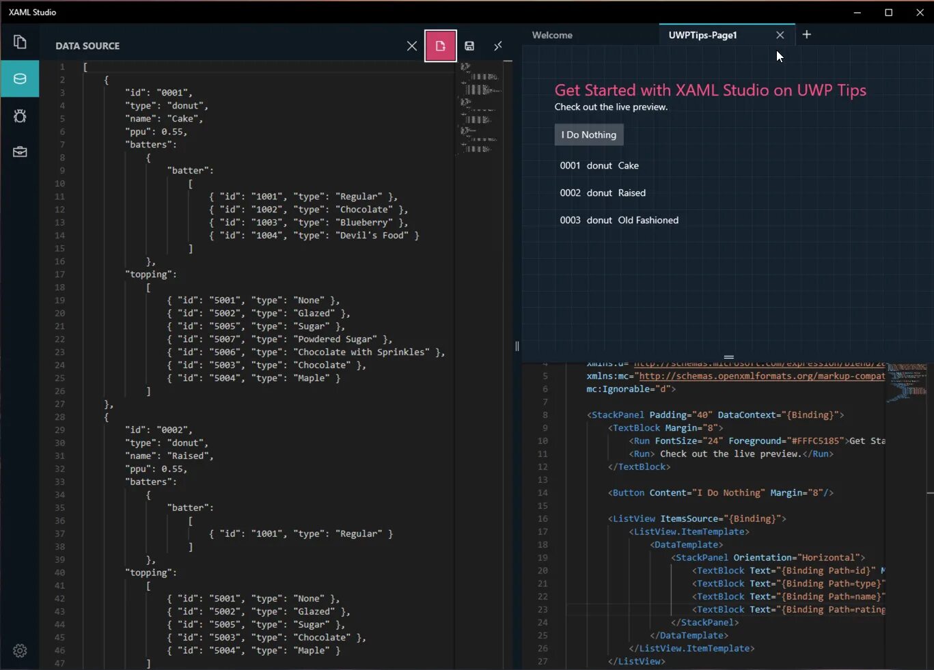
Task: Click JSON line "name": "Raised"
Action: point(169,456)
